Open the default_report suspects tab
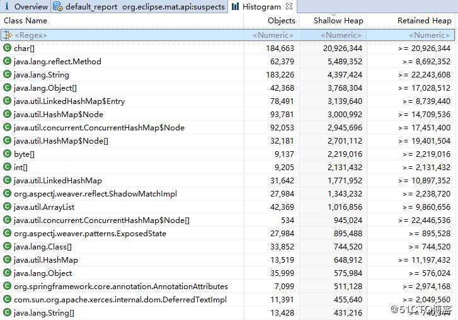 click(x=140, y=6)
